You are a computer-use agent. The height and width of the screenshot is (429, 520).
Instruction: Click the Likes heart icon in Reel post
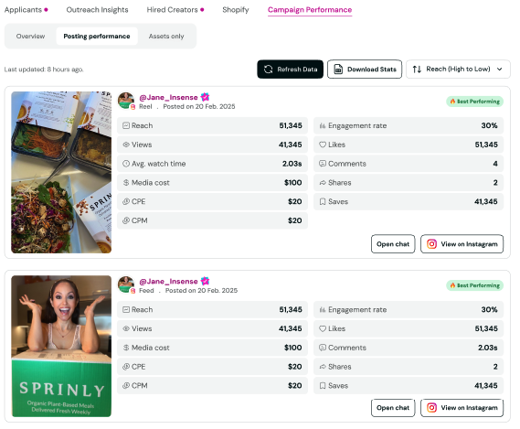tap(323, 145)
